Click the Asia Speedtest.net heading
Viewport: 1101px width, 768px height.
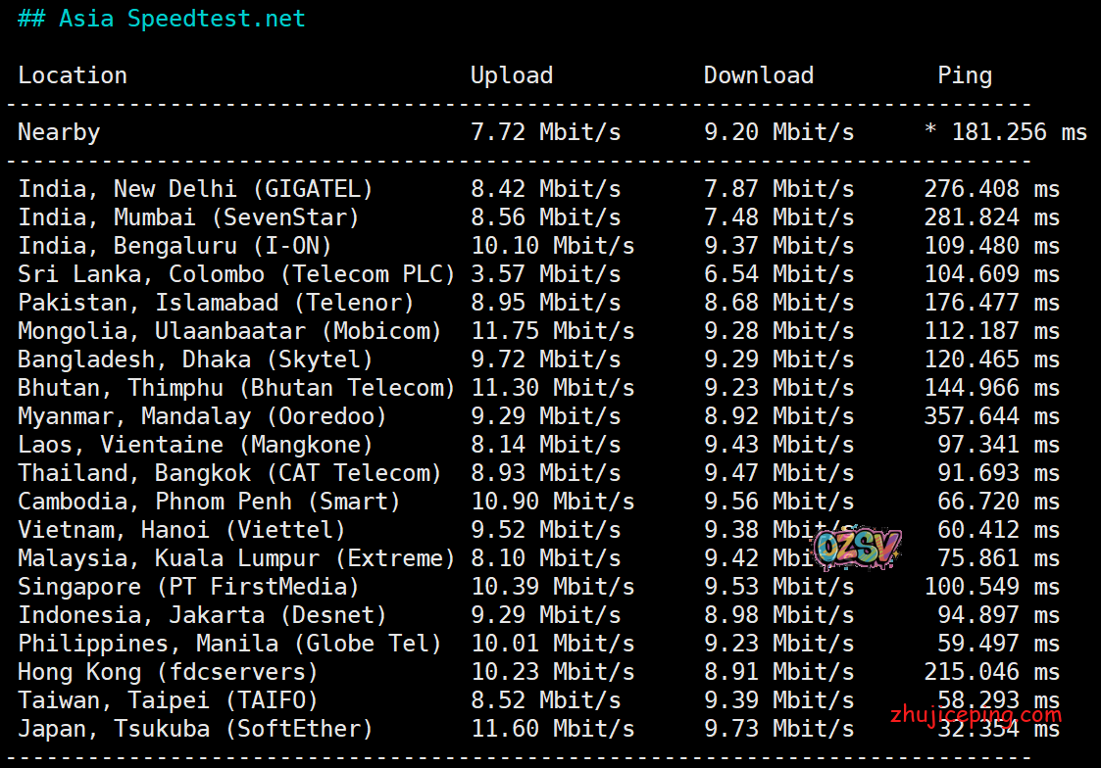click(x=162, y=19)
